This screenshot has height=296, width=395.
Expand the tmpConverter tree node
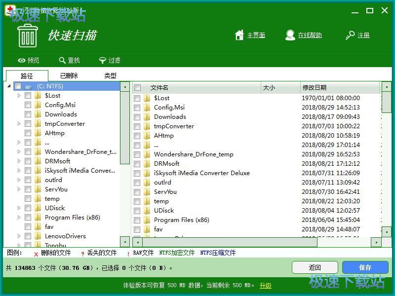[x=19, y=124]
